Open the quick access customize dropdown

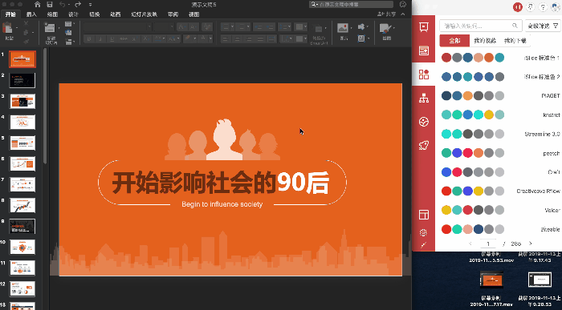[90, 5]
